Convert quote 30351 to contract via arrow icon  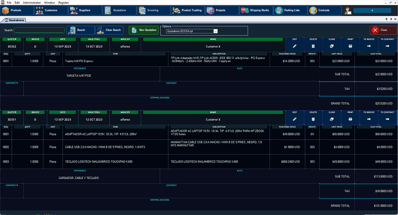click(387, 120)
